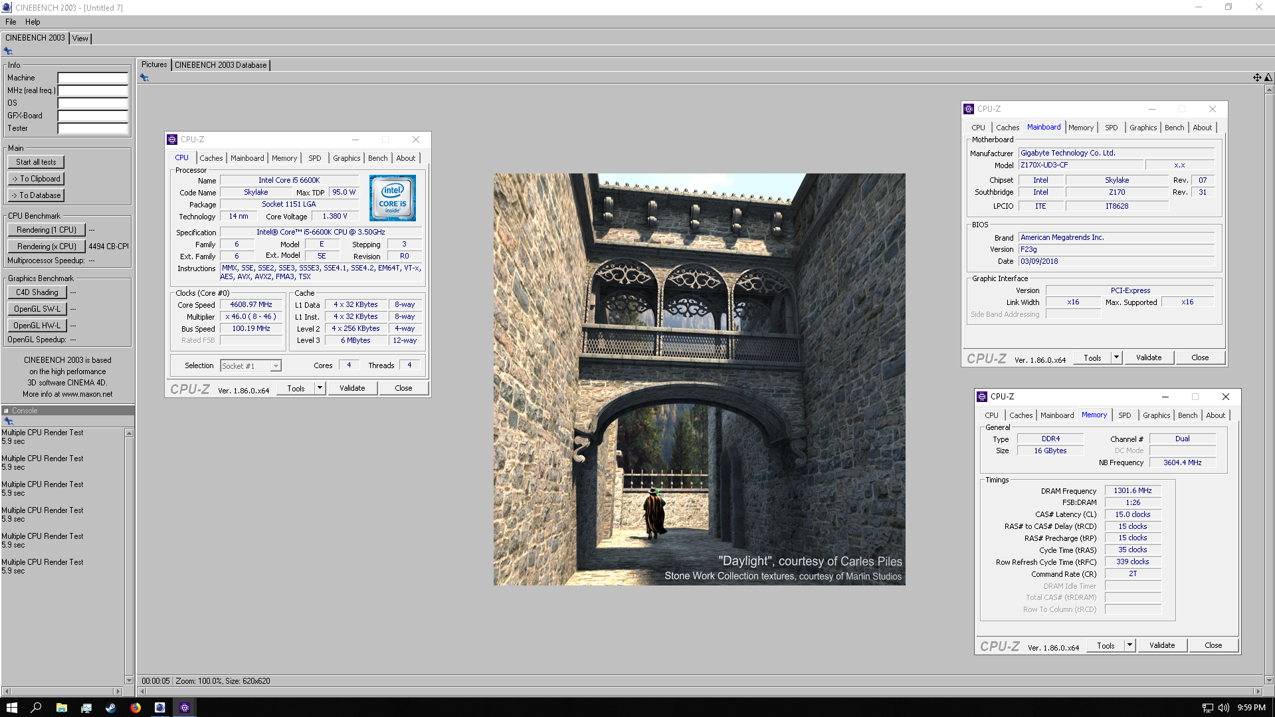Image resolution: width=1275 pixels, height=717 pixels.
Task: Click the console scrollbar down arrow
Action: click(x=129, y=680)
